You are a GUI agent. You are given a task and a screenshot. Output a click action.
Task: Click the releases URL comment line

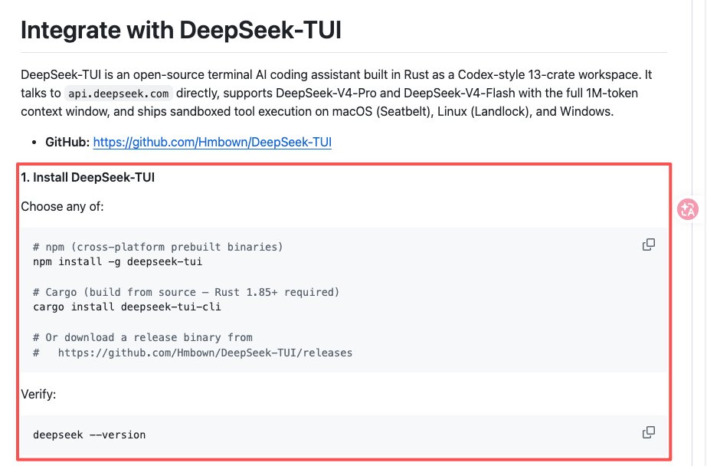192,353
